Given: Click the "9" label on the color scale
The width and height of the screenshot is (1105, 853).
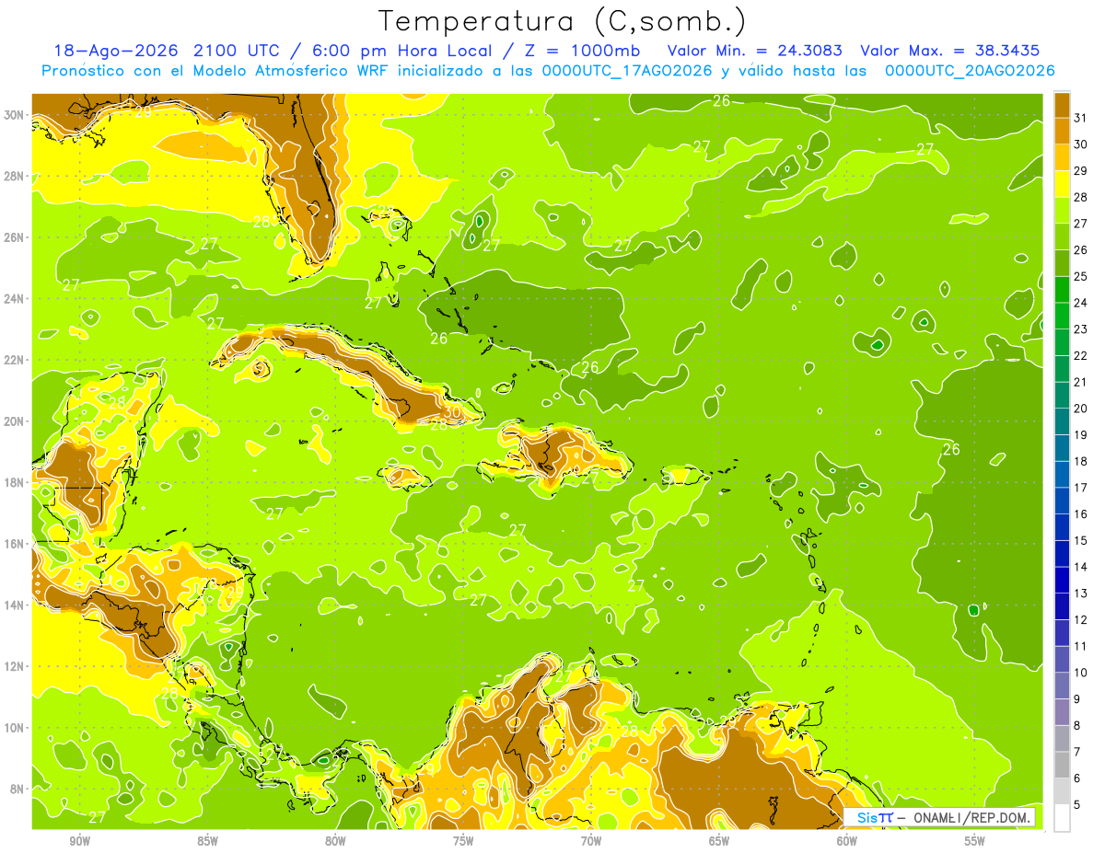Looking at the screenshot, I should tap(1077, 699).
